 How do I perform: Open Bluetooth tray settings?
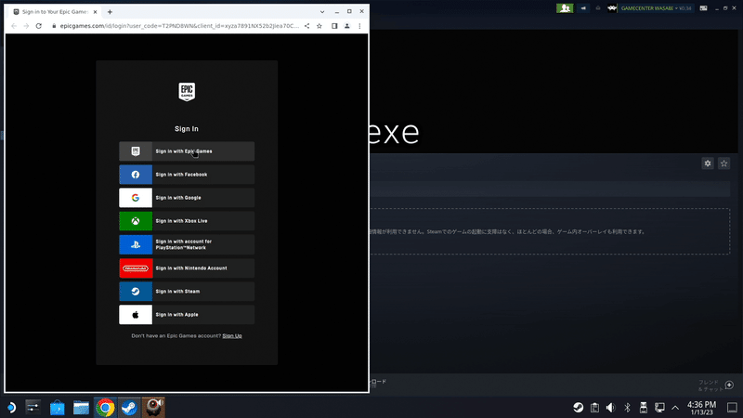pyautogui.click(x=627, y=408)
